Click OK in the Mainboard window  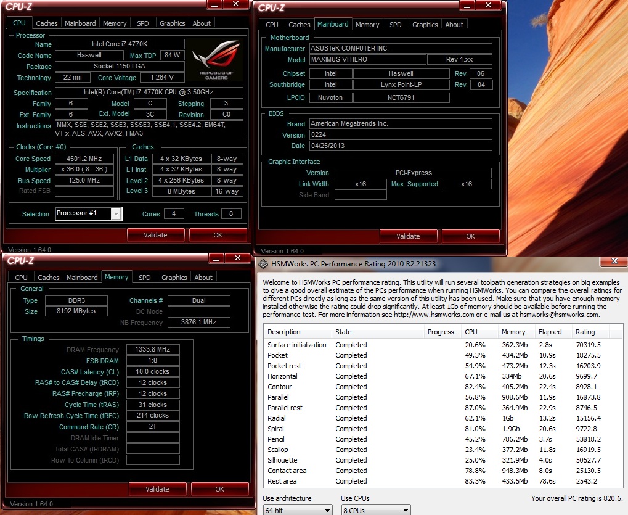(471, 236)
